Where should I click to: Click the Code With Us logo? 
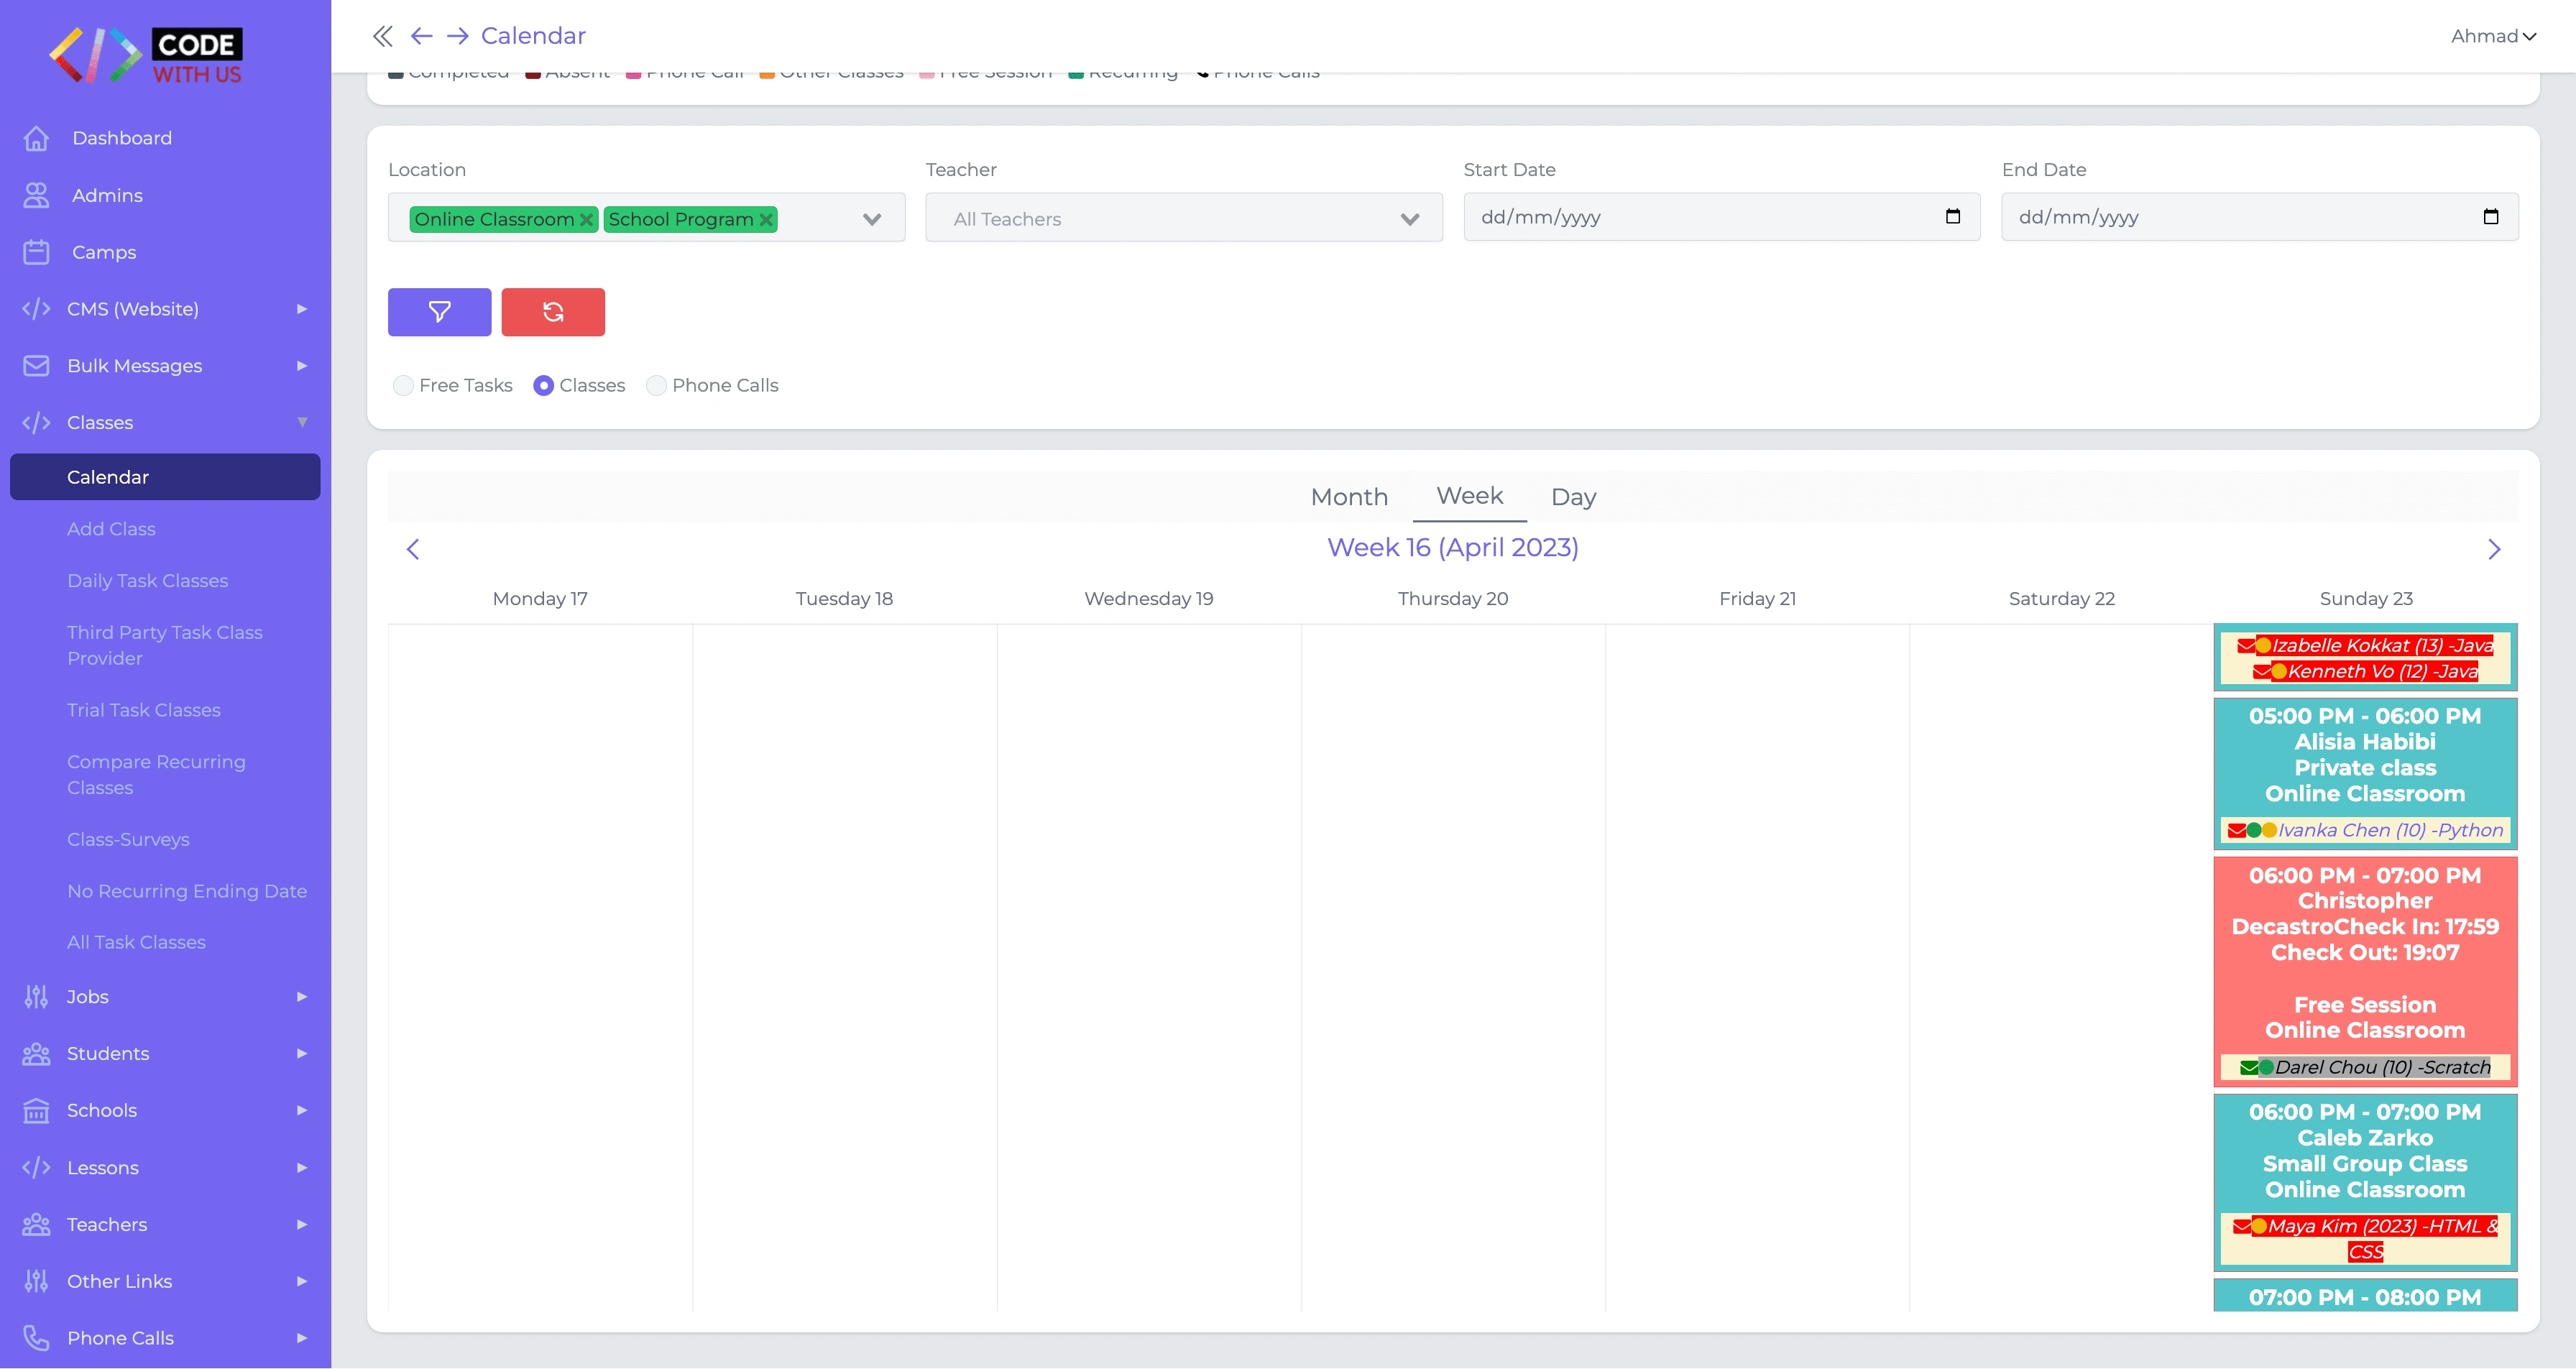(x=146, y=55)
